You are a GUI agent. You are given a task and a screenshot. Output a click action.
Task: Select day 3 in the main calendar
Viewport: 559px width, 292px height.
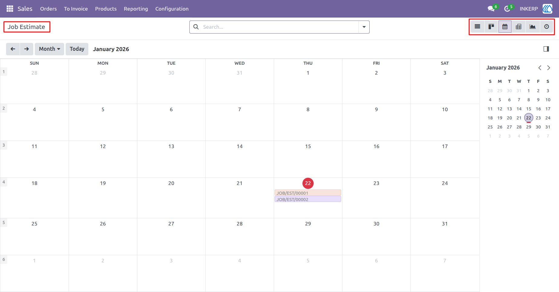point(445,73)
